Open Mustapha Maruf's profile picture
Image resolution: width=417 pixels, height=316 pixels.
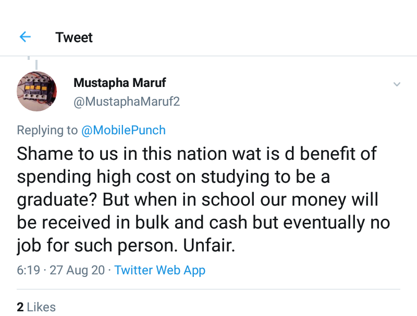point(37,91)
